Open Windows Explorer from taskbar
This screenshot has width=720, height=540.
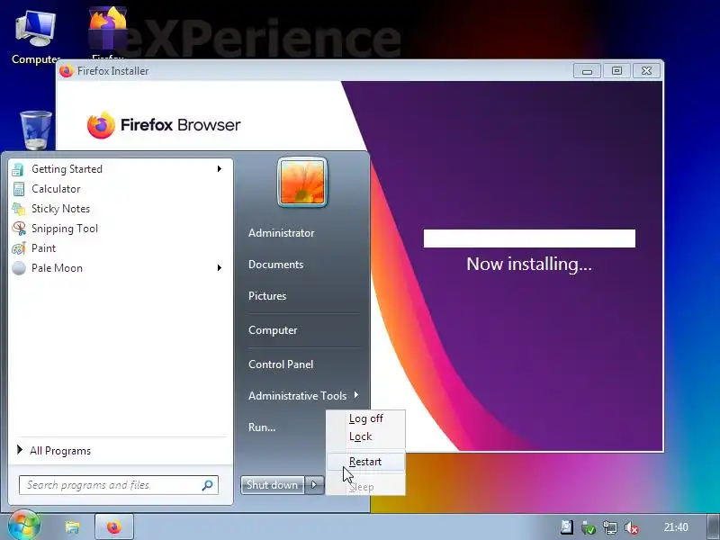[x=72, y=526]
